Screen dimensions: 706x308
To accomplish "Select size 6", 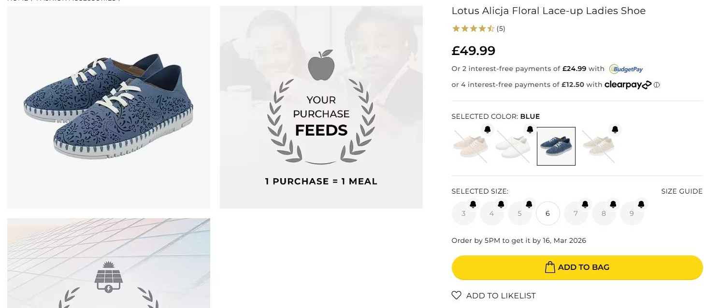I will click(548, 213).
